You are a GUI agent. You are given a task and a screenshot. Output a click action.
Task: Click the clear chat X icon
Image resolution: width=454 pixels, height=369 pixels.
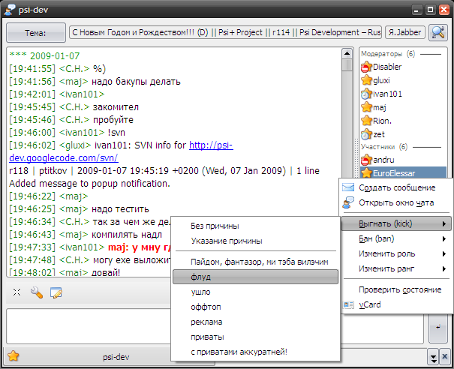[17, 292]
